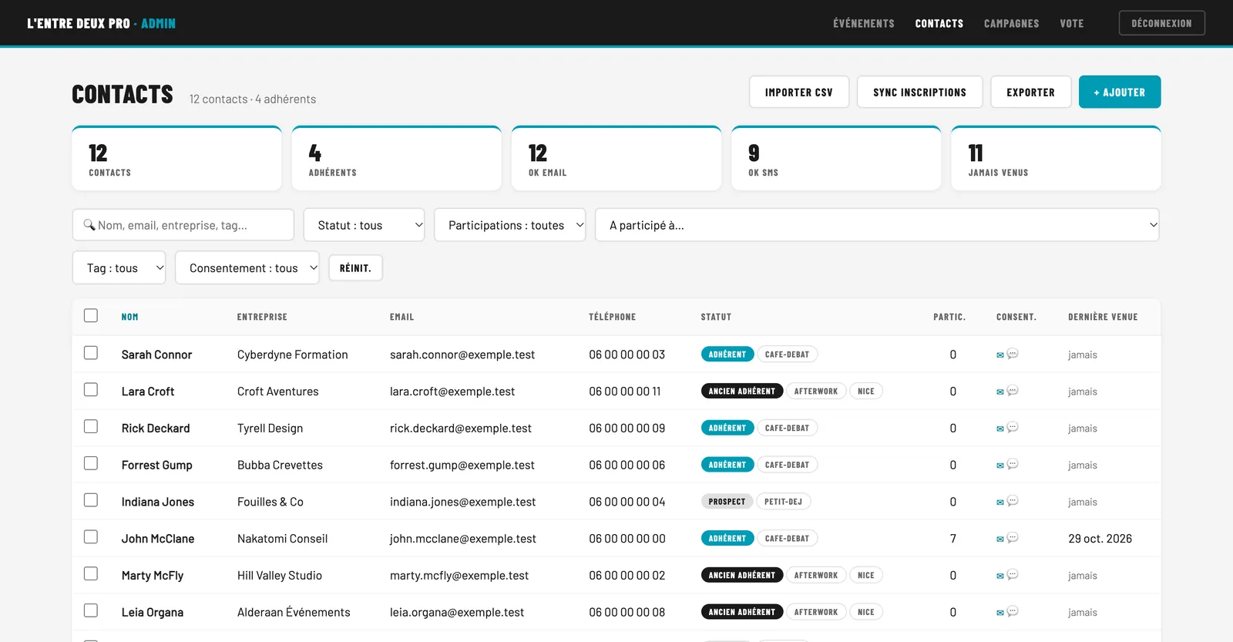The image size is (1233, 642).
Task: Click the Importer CSV button
Action: pos(799,92)
